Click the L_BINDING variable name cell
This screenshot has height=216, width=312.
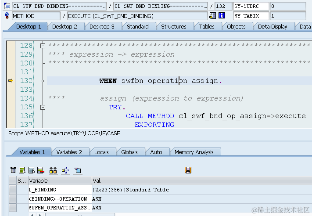click(60, 190)
